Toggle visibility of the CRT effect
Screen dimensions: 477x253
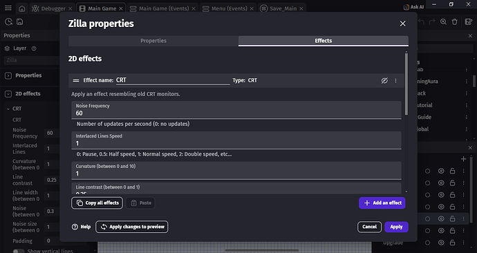click(384, 81)
